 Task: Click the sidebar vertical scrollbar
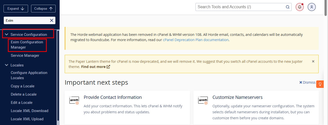(58, 76)
